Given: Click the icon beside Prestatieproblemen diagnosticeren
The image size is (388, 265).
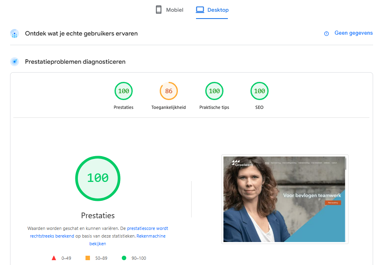Looking at the screenshot, I should tap(15, 62).
